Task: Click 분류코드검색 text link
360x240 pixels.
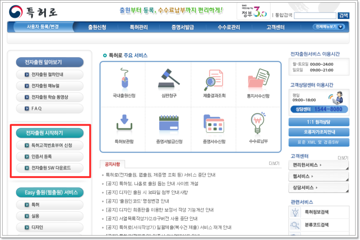Action: [316, 225]
